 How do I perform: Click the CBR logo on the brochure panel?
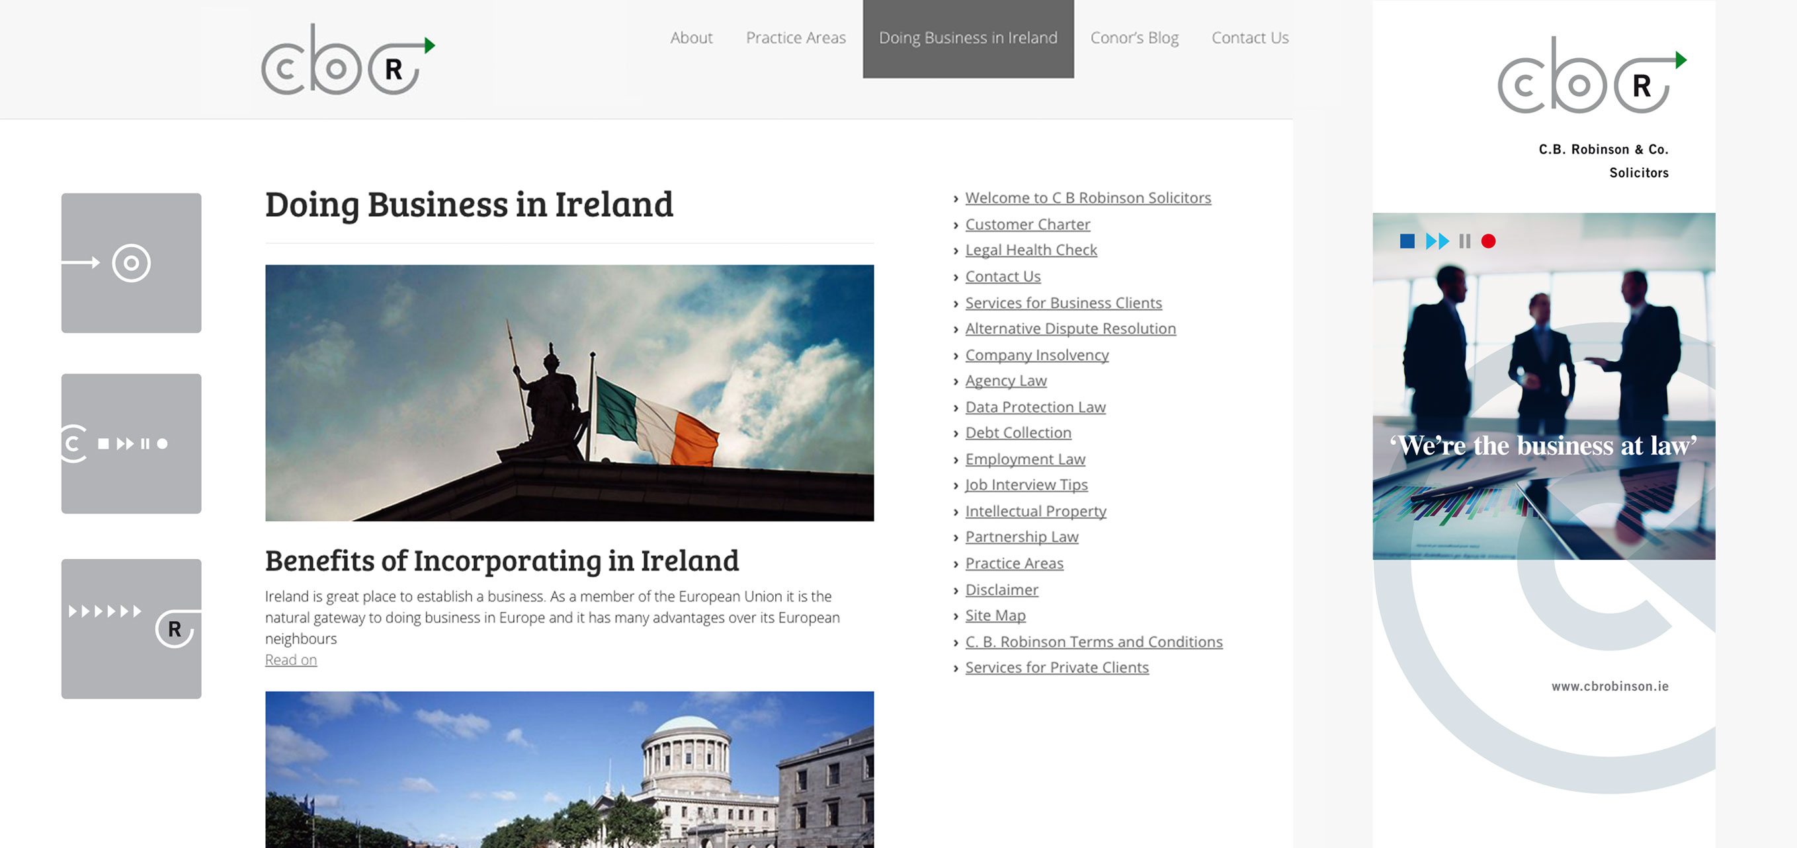pos(1592,75)
